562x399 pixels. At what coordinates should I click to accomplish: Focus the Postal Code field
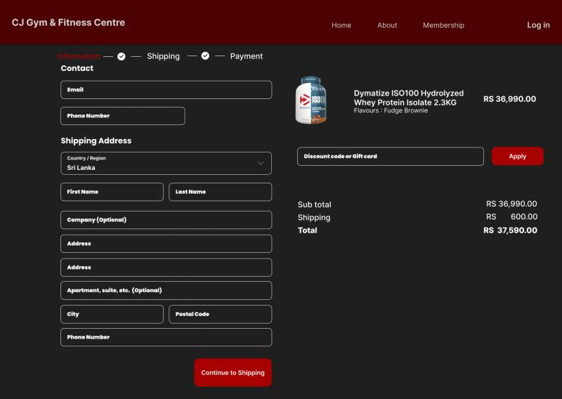[x=220, y=314]
